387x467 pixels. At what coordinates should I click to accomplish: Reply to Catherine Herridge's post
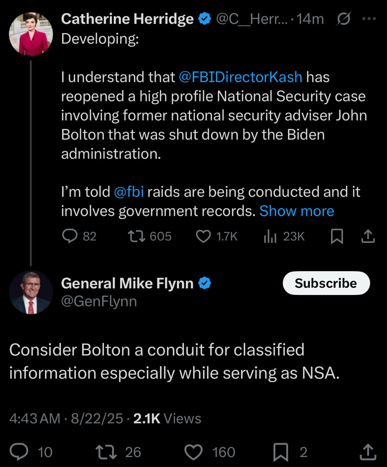(69, 237)
